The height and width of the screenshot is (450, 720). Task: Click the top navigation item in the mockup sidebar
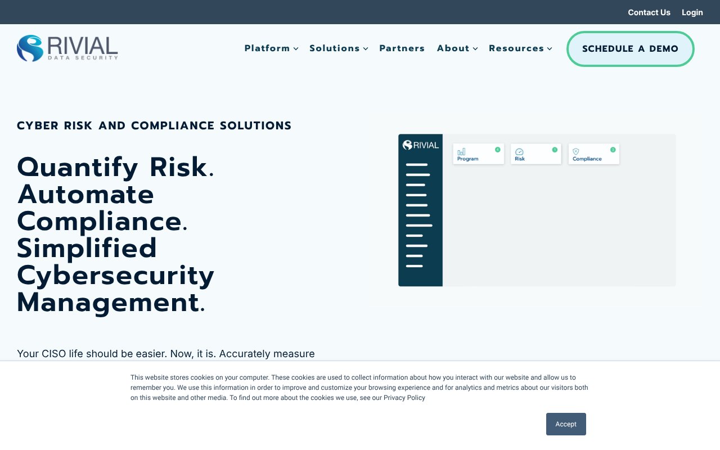[x=416, y=164]
